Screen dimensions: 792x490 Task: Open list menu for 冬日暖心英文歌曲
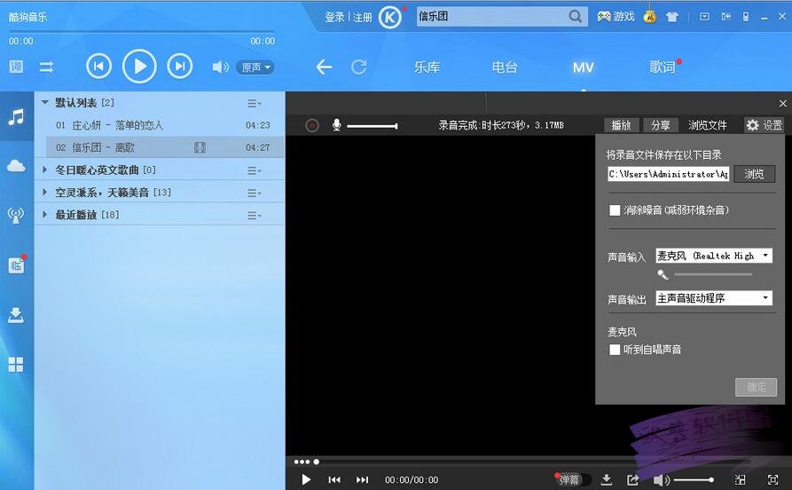(254, 171)
